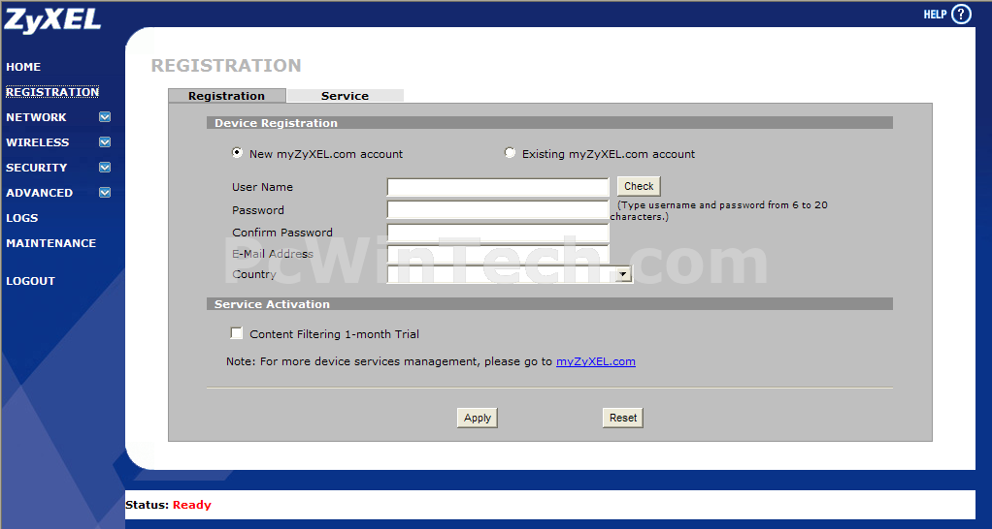Image resolution: width=992 pixels, height=529 pixels.
Task: Open the NETWORK sidebar item
Action: pyautogui.click(x=36, y=117)
